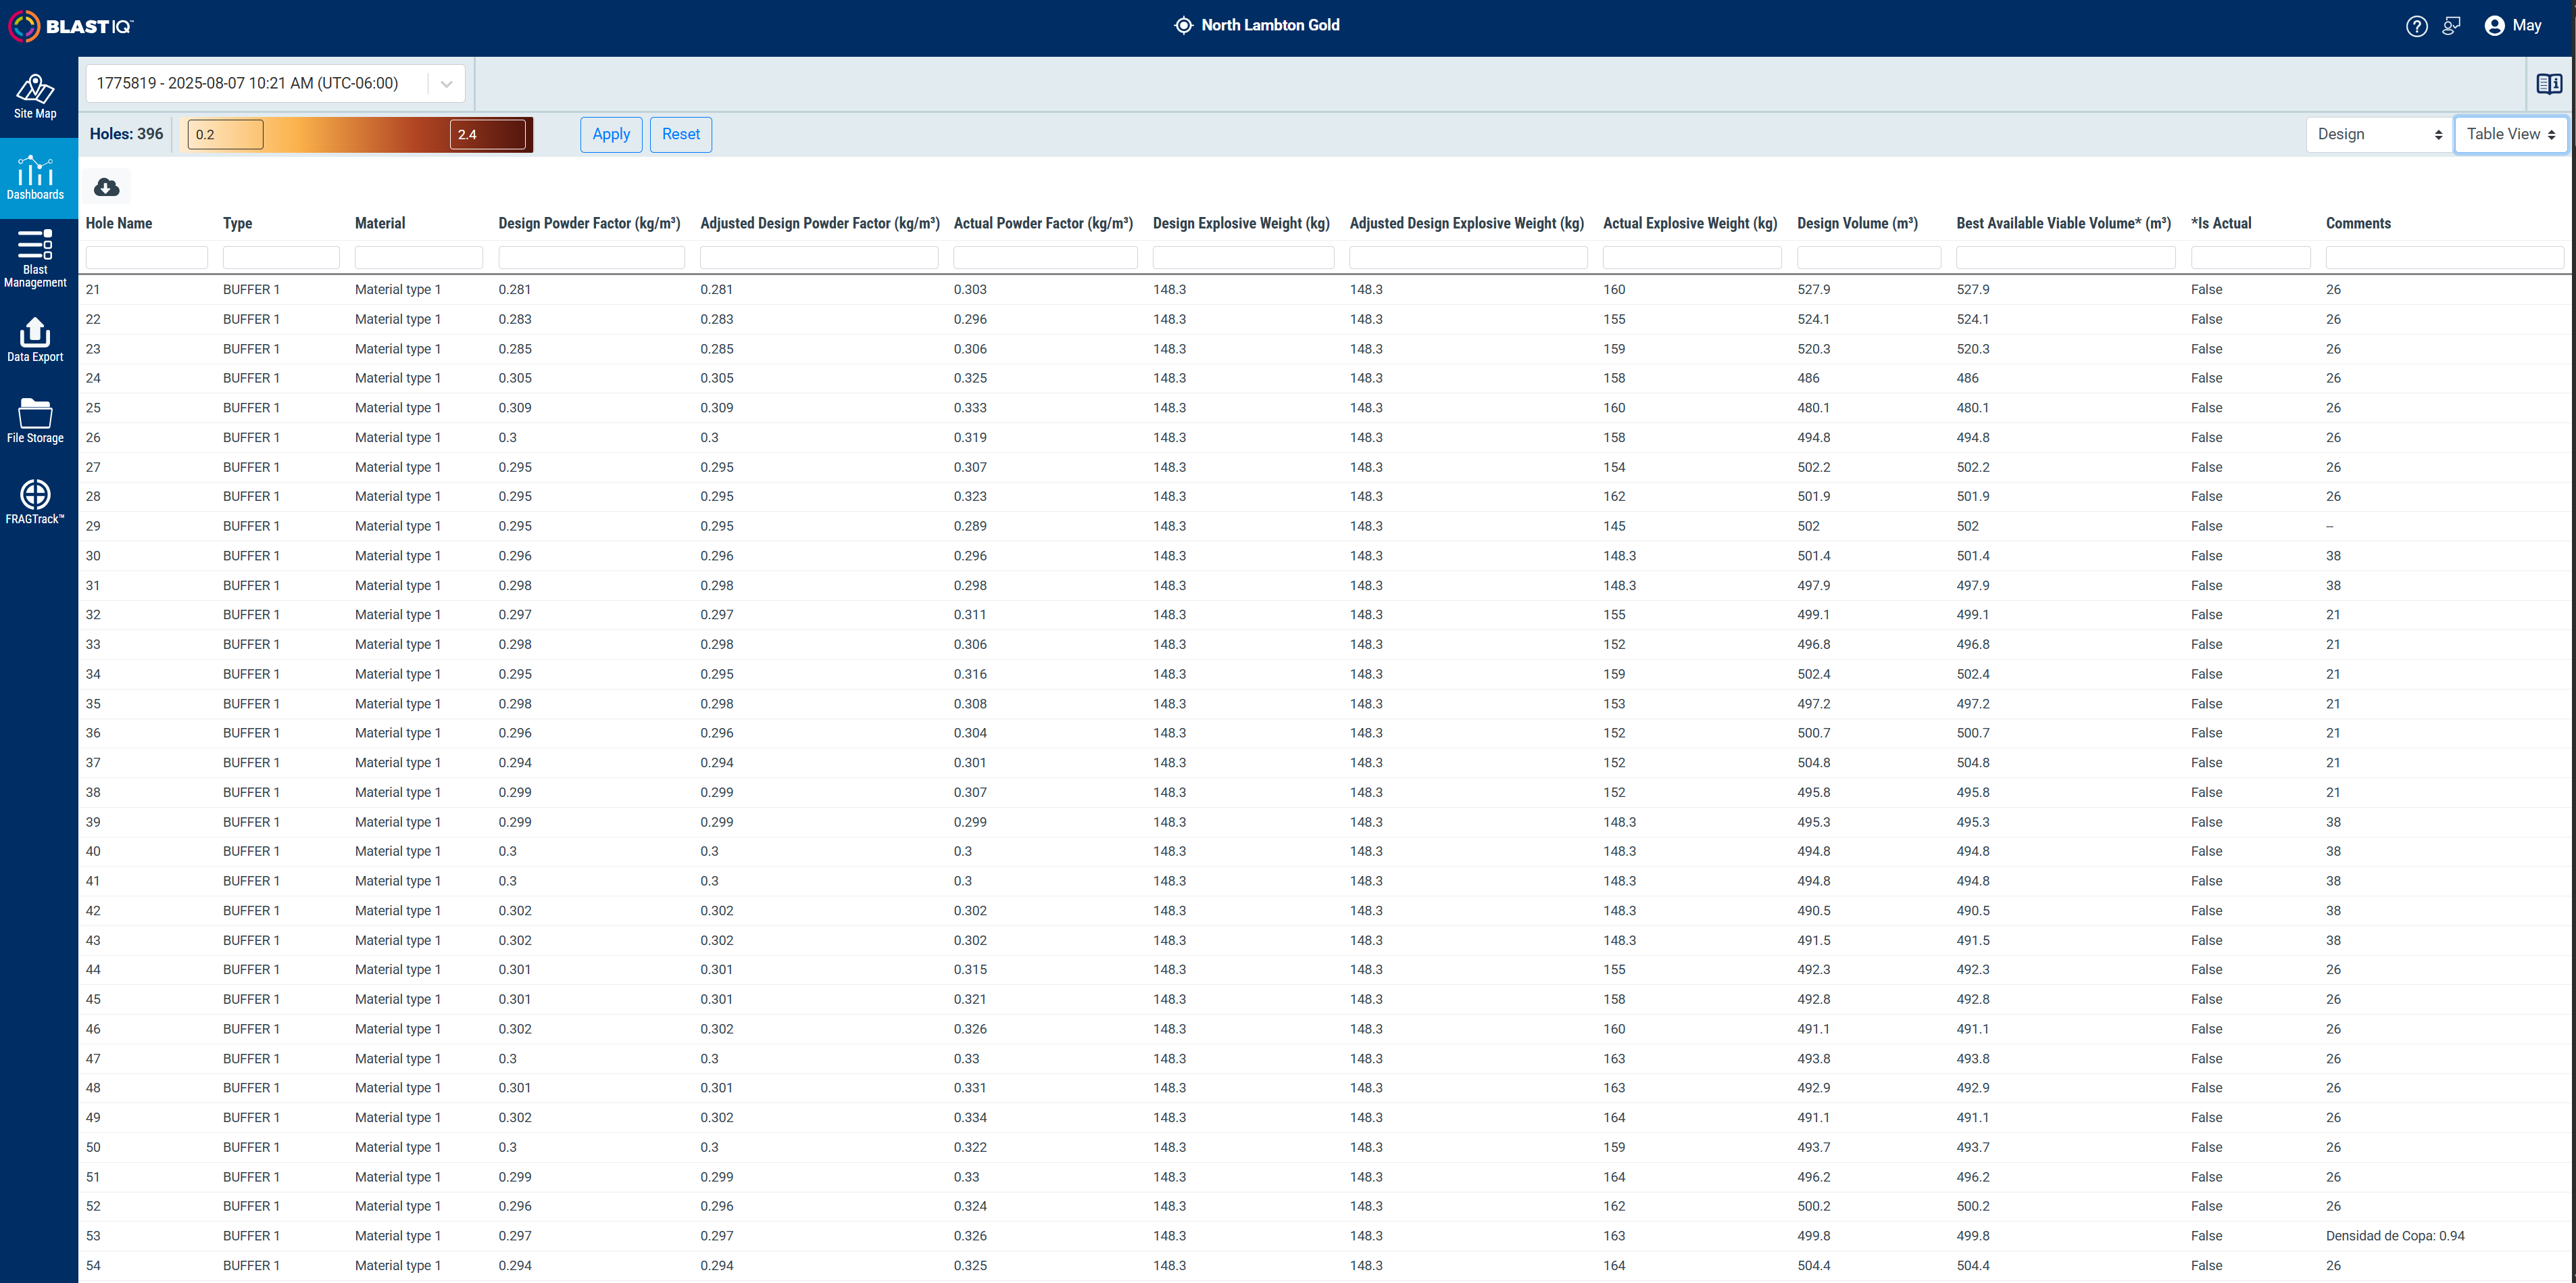
Task: Sort by Adjusted Design Explosive Weight header
Action: point(1467,223)
